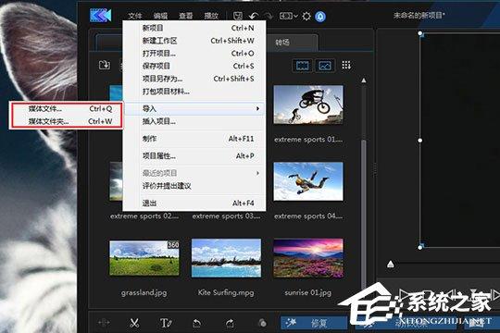The height and width of the screenshot is (333, 500).
Task: Click the title designer T icon
Action: tap(166, 323)
